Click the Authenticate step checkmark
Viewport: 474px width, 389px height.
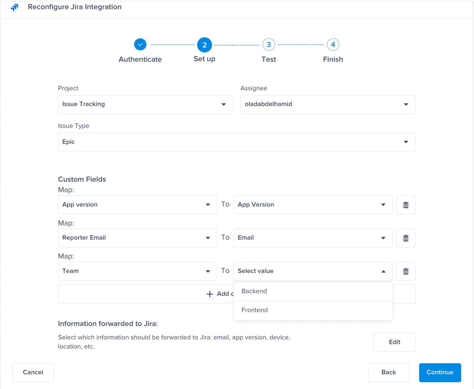(140, 44)
